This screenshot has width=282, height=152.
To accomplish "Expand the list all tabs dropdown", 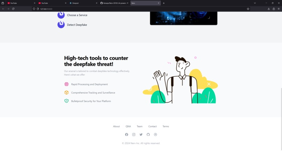I will 255,3.
